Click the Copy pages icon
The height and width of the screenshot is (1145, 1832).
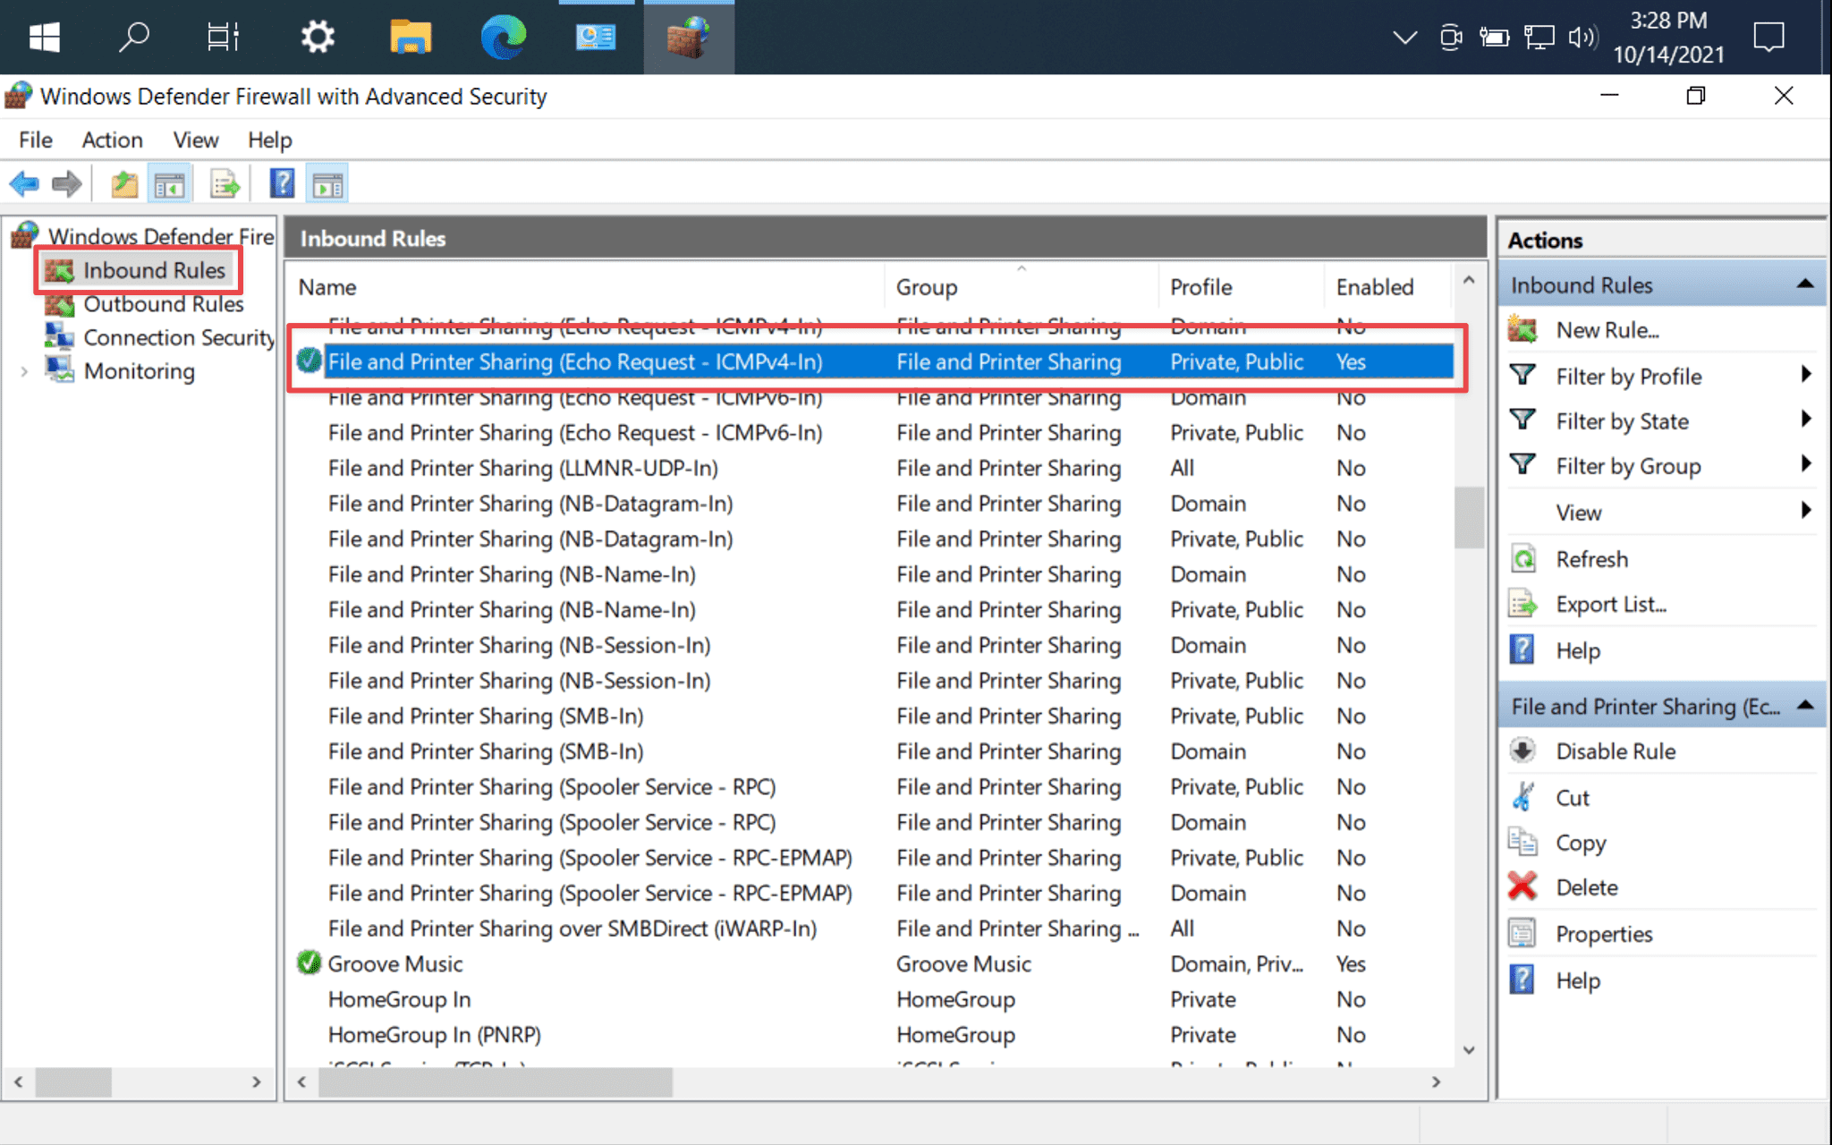coord(1522,842)
